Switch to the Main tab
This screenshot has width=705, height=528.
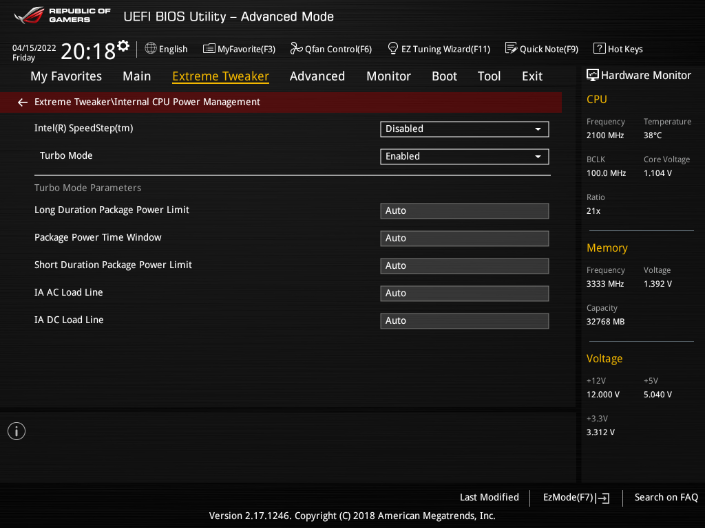(x=137, y=76)
